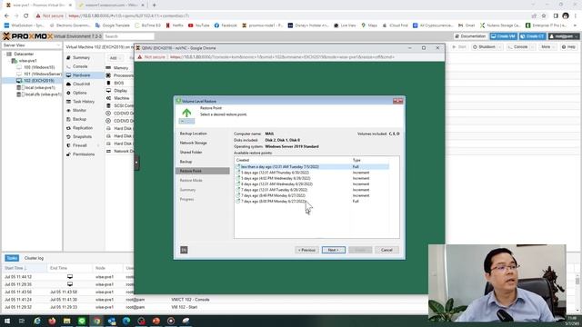Open the Options gear entry
The image size is (582, 327).
[69, 93]
